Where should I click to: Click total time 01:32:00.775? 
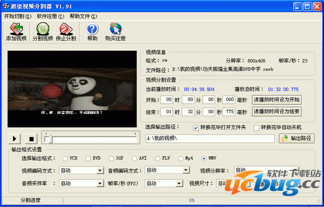pyautogui.click(x=283, y=89)
